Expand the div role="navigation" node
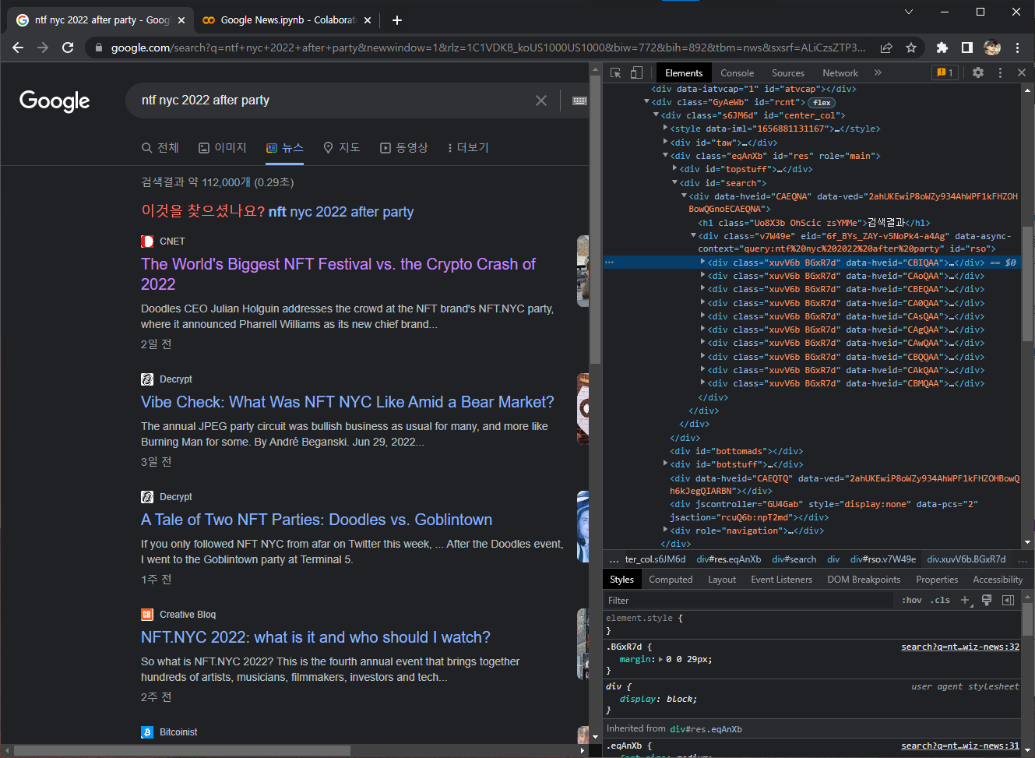 (665, 530)
